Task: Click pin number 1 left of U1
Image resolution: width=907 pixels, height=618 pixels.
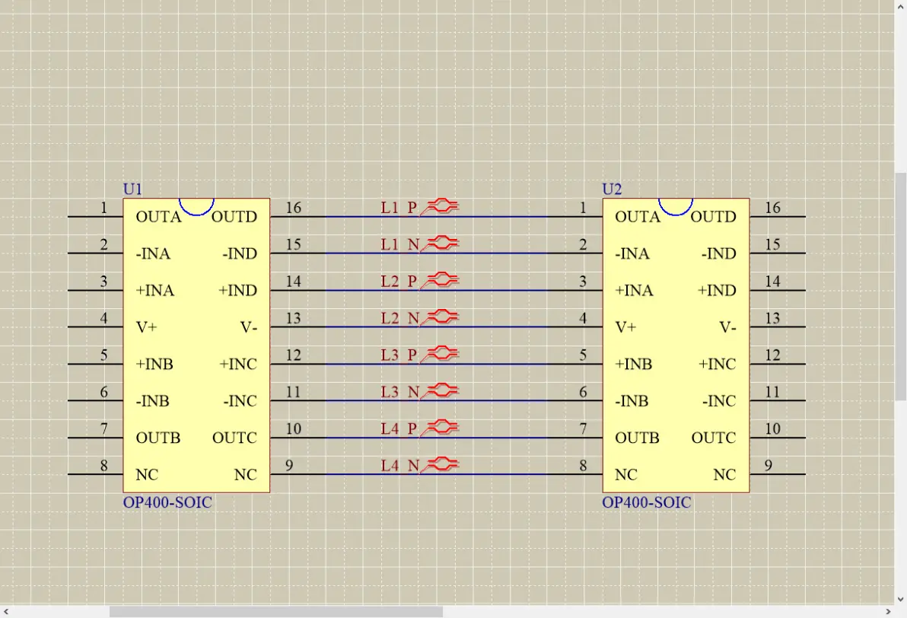Action: [104, 208]
